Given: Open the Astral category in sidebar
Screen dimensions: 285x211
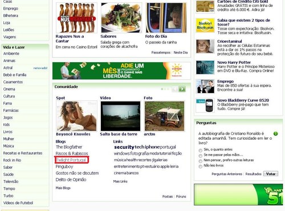Looking at the screenshot, I should (8, 68).
